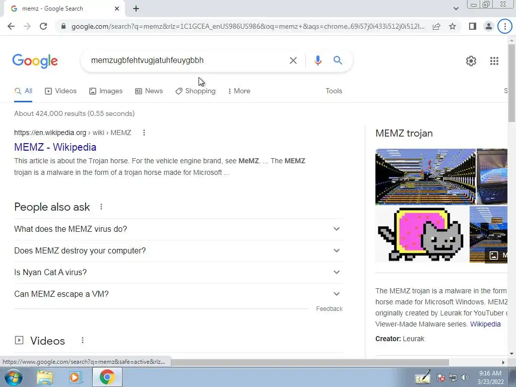Go back with the browser back arrow
Image resolution: width=516 pixels, height=387 pixels.
pyautogui.click(x=11, y=26)
